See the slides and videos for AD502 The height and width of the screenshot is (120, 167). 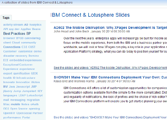click(x=110, y=68)
